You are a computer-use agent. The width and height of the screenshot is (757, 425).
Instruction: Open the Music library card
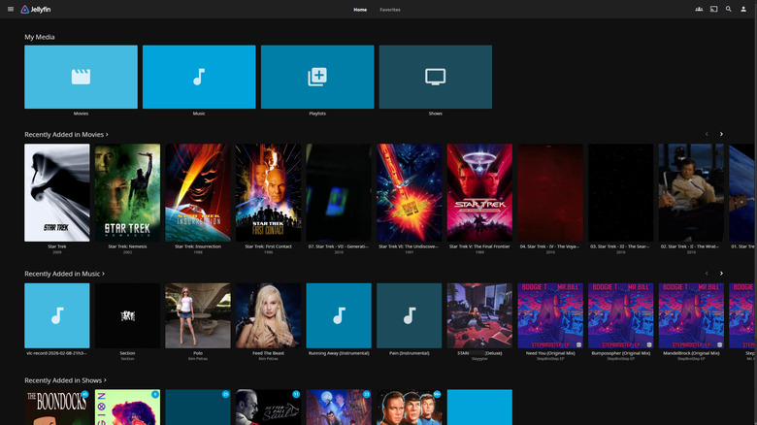(x=199, y=77)
